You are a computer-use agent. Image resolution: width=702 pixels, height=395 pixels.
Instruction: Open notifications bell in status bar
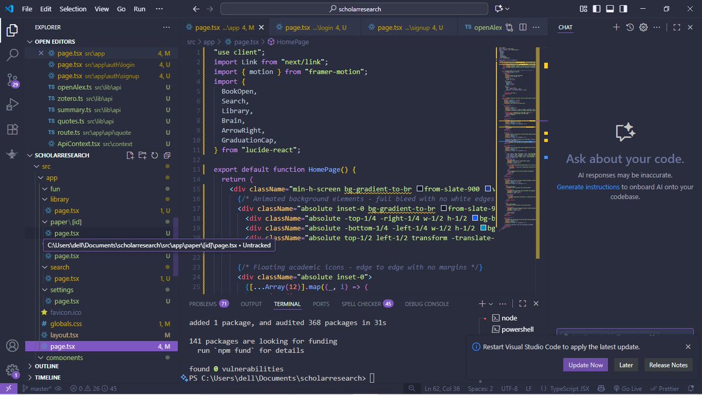coord(691,389)
